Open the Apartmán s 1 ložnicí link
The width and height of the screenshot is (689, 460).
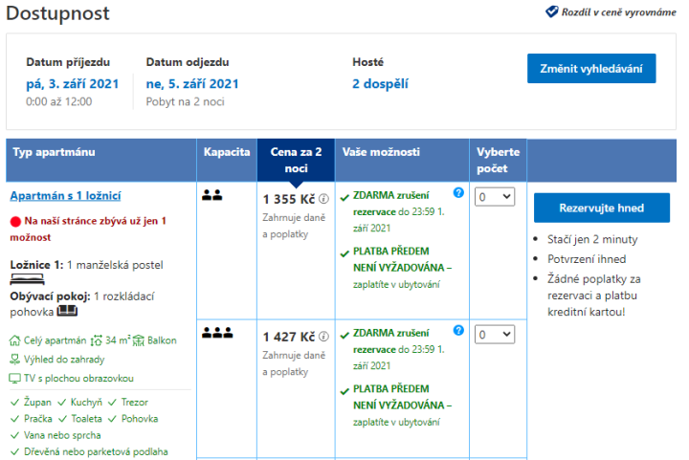pyautogui.click(x=65, y=196)
